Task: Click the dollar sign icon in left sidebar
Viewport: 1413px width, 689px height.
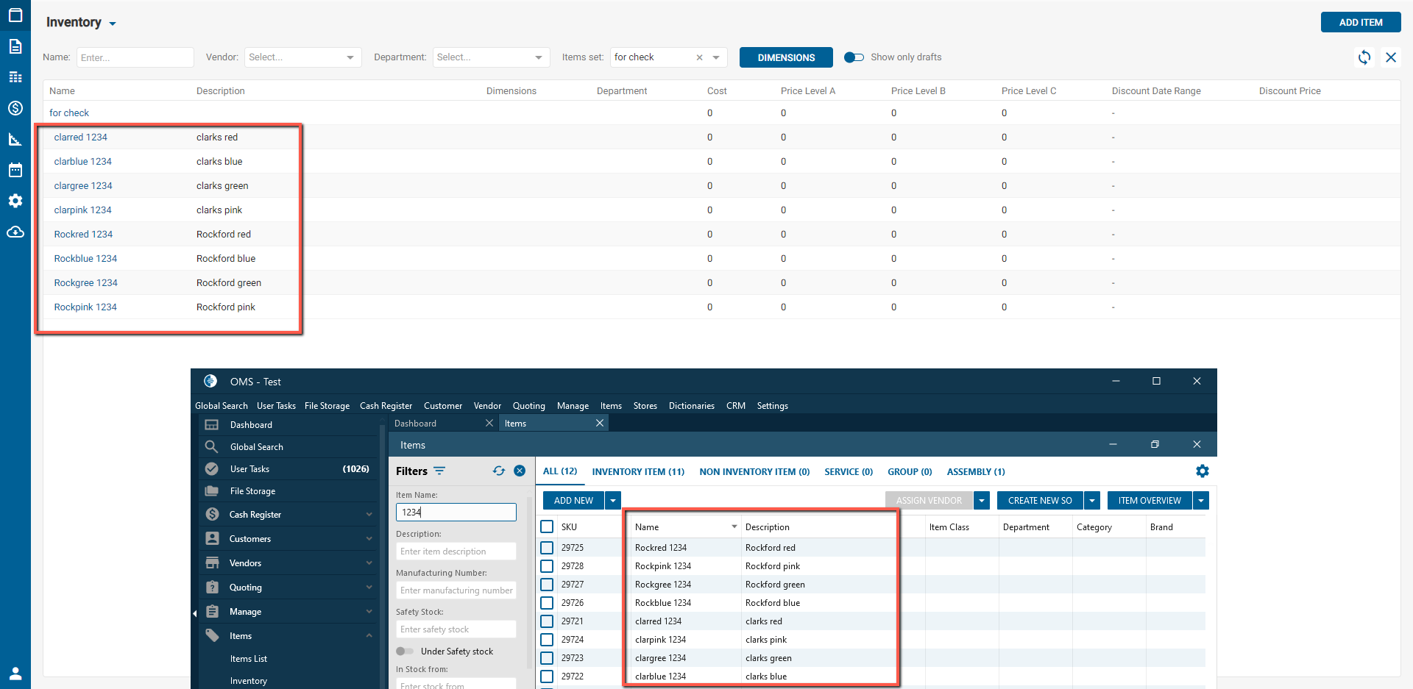Action: (x=15, y=108)
